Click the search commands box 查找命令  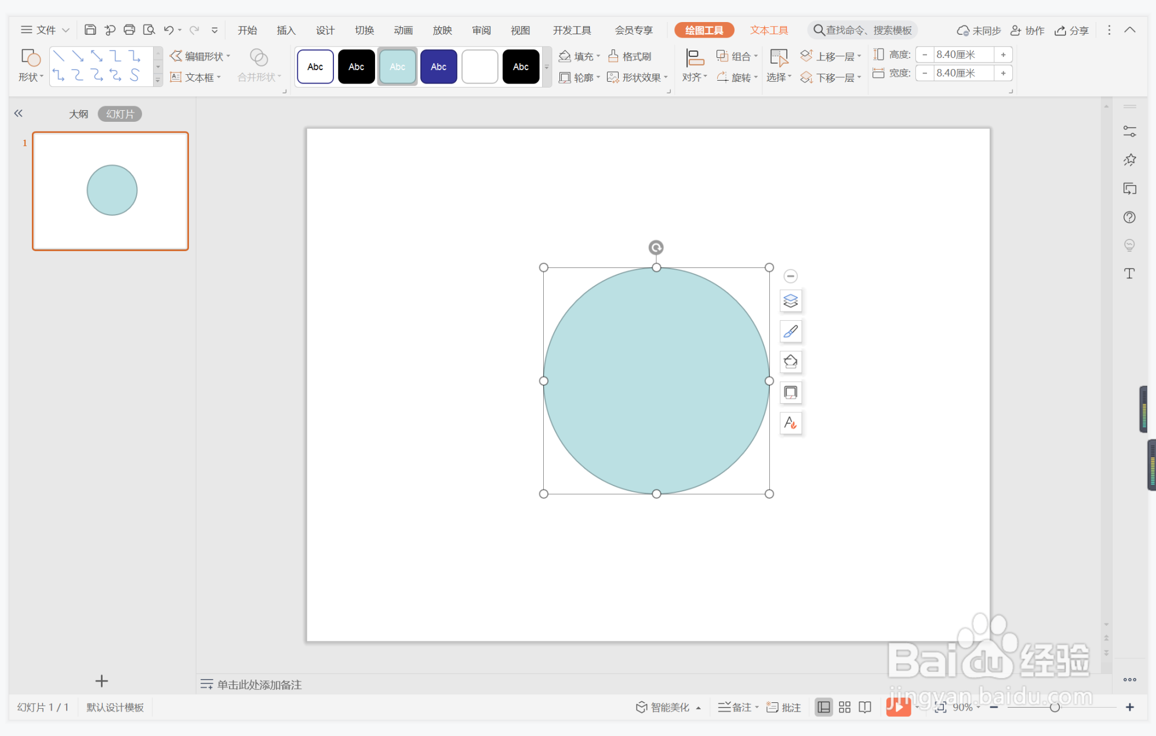point(863,30)
